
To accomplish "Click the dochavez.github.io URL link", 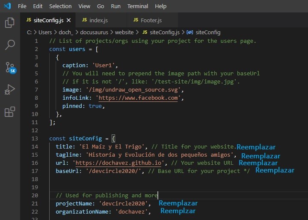I will coord(118,163).
